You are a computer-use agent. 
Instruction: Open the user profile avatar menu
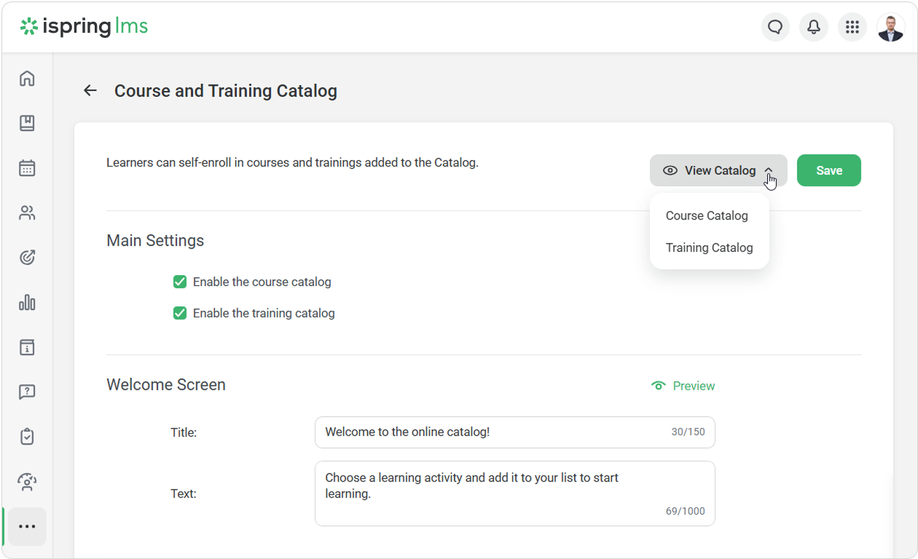(x=890, y=28)
